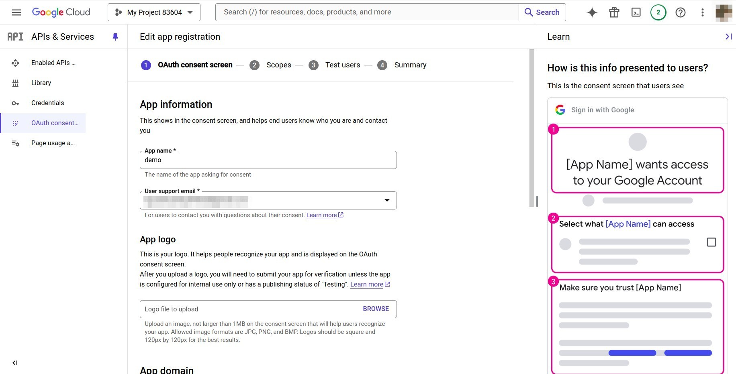This screenshot has height=374, width=736.
Task: Select the Credentials key icon in sidebar
Action: (15, 103)
